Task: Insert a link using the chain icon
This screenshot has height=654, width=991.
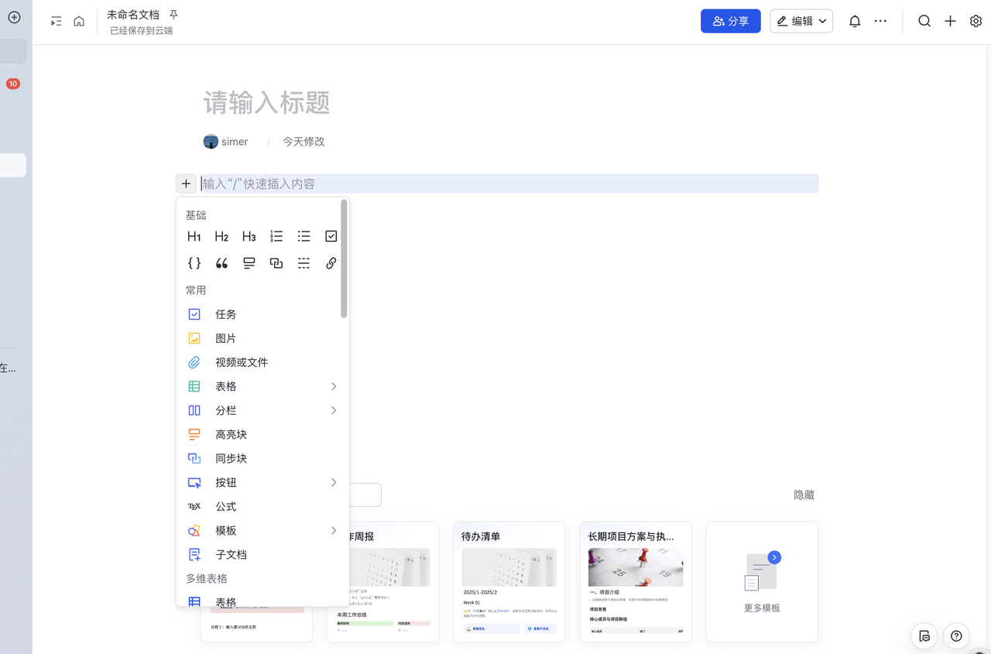Action: click(331, 263)
